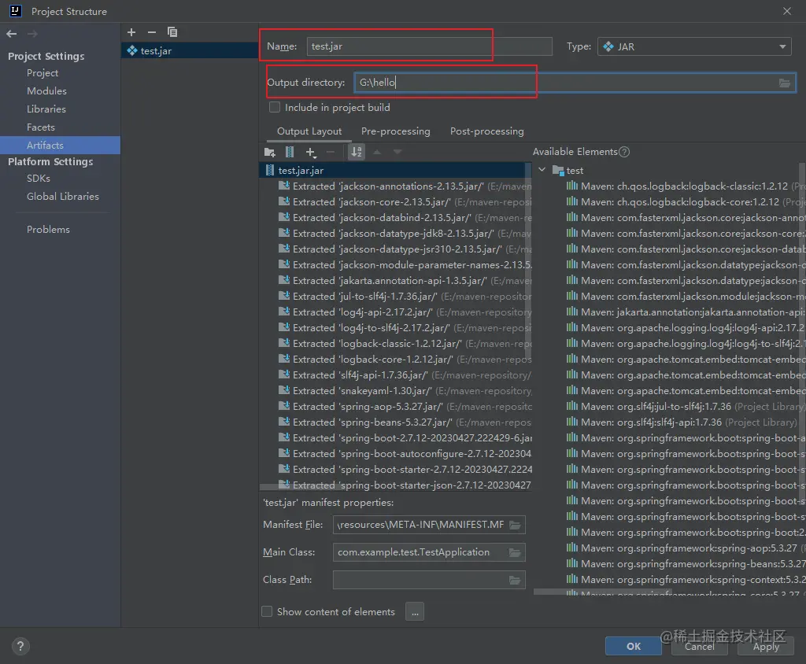806x664 pixels.
Task: Open Facets settings page
Action: (41, 127)
